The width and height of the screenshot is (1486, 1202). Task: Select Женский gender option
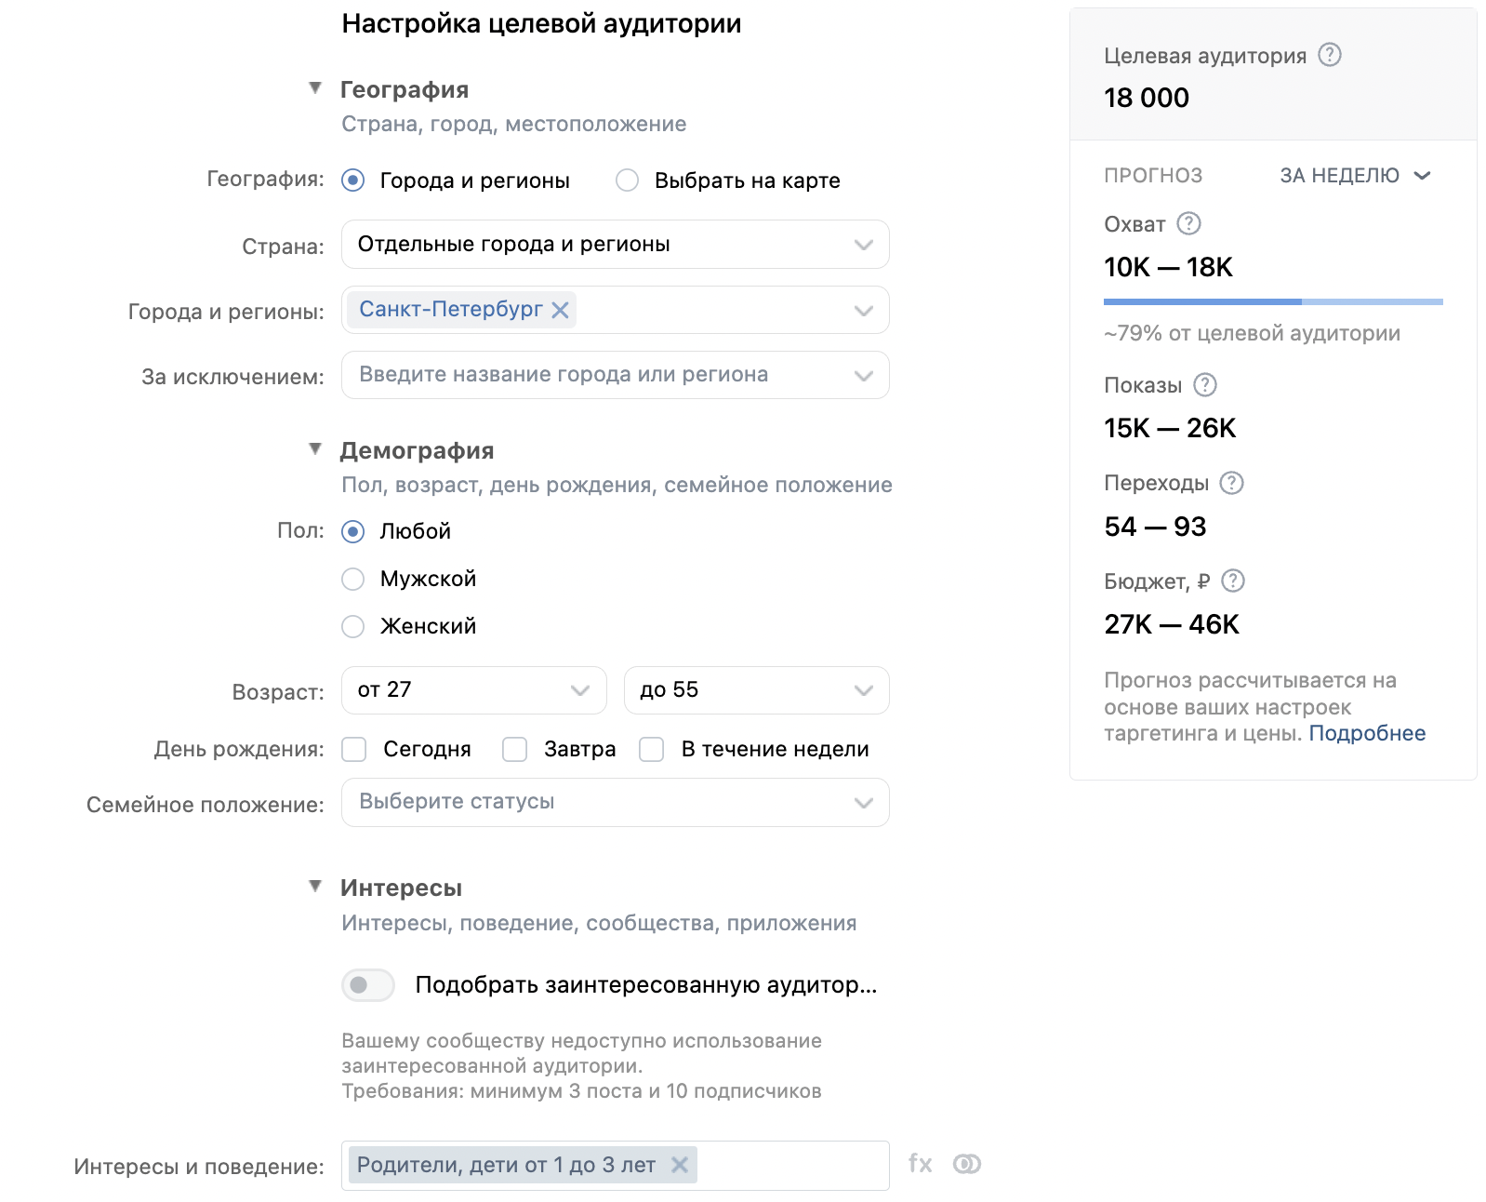(353, 626)
